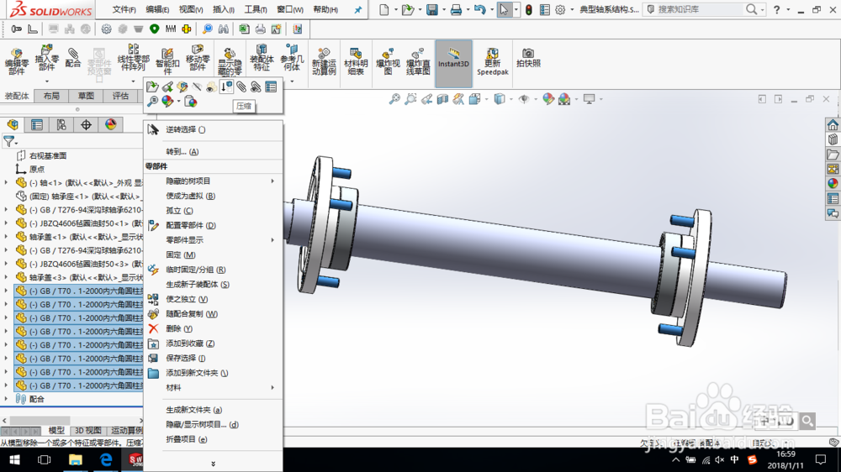Click Exploded View (爆炸视图) tool
Image resolution: width=841 pixels, height=472 pixels.
pyautogui.click(x=388, y=61)
